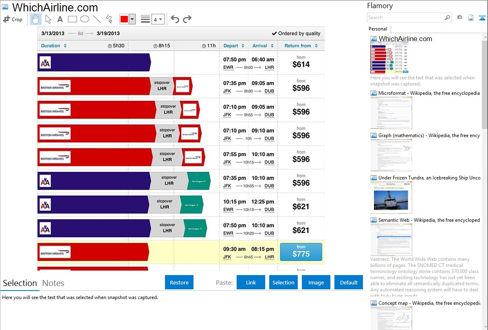Click the icon beside the Graph (mathematics) title
This screenshot has height=330, width=488.
[374, 135]
